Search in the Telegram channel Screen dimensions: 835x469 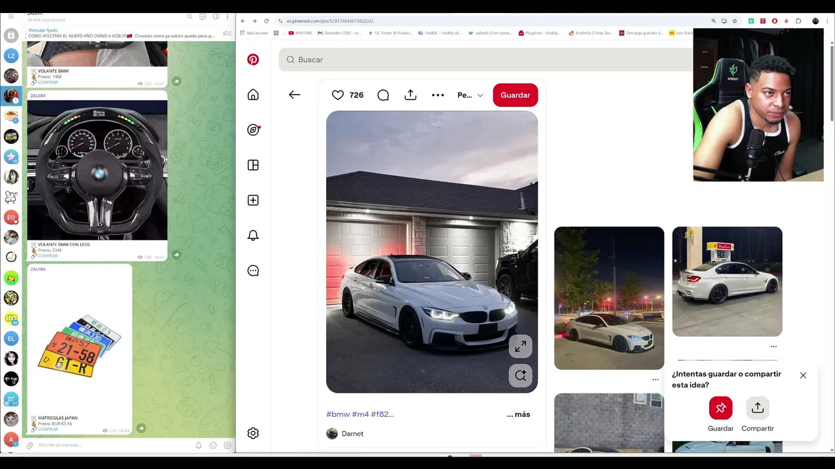[190, 16]
